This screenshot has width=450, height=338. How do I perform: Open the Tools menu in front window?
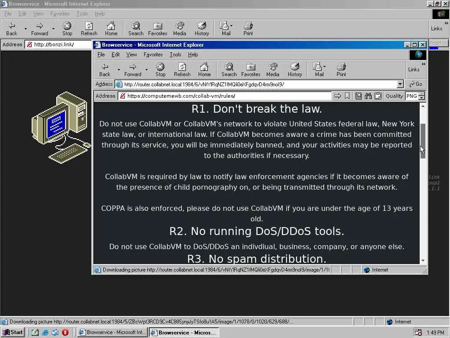[175, 55]
